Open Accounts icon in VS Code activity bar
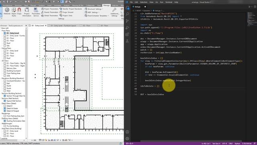This screenshot has height=145, width=257. tap(127, 132)
